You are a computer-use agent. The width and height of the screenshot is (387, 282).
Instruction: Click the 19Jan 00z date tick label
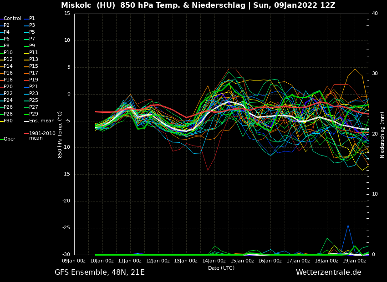pos(354,261)
